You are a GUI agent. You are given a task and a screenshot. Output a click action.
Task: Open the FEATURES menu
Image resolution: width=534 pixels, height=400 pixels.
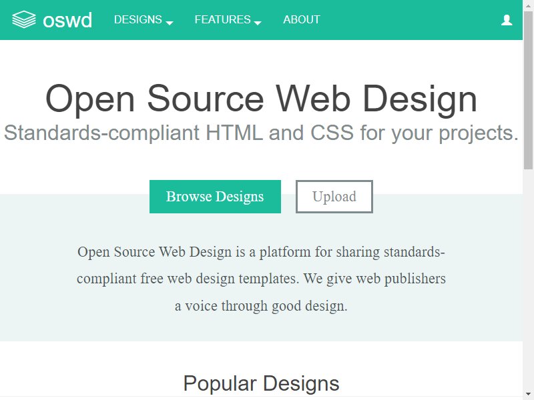(x=228, y=20)
